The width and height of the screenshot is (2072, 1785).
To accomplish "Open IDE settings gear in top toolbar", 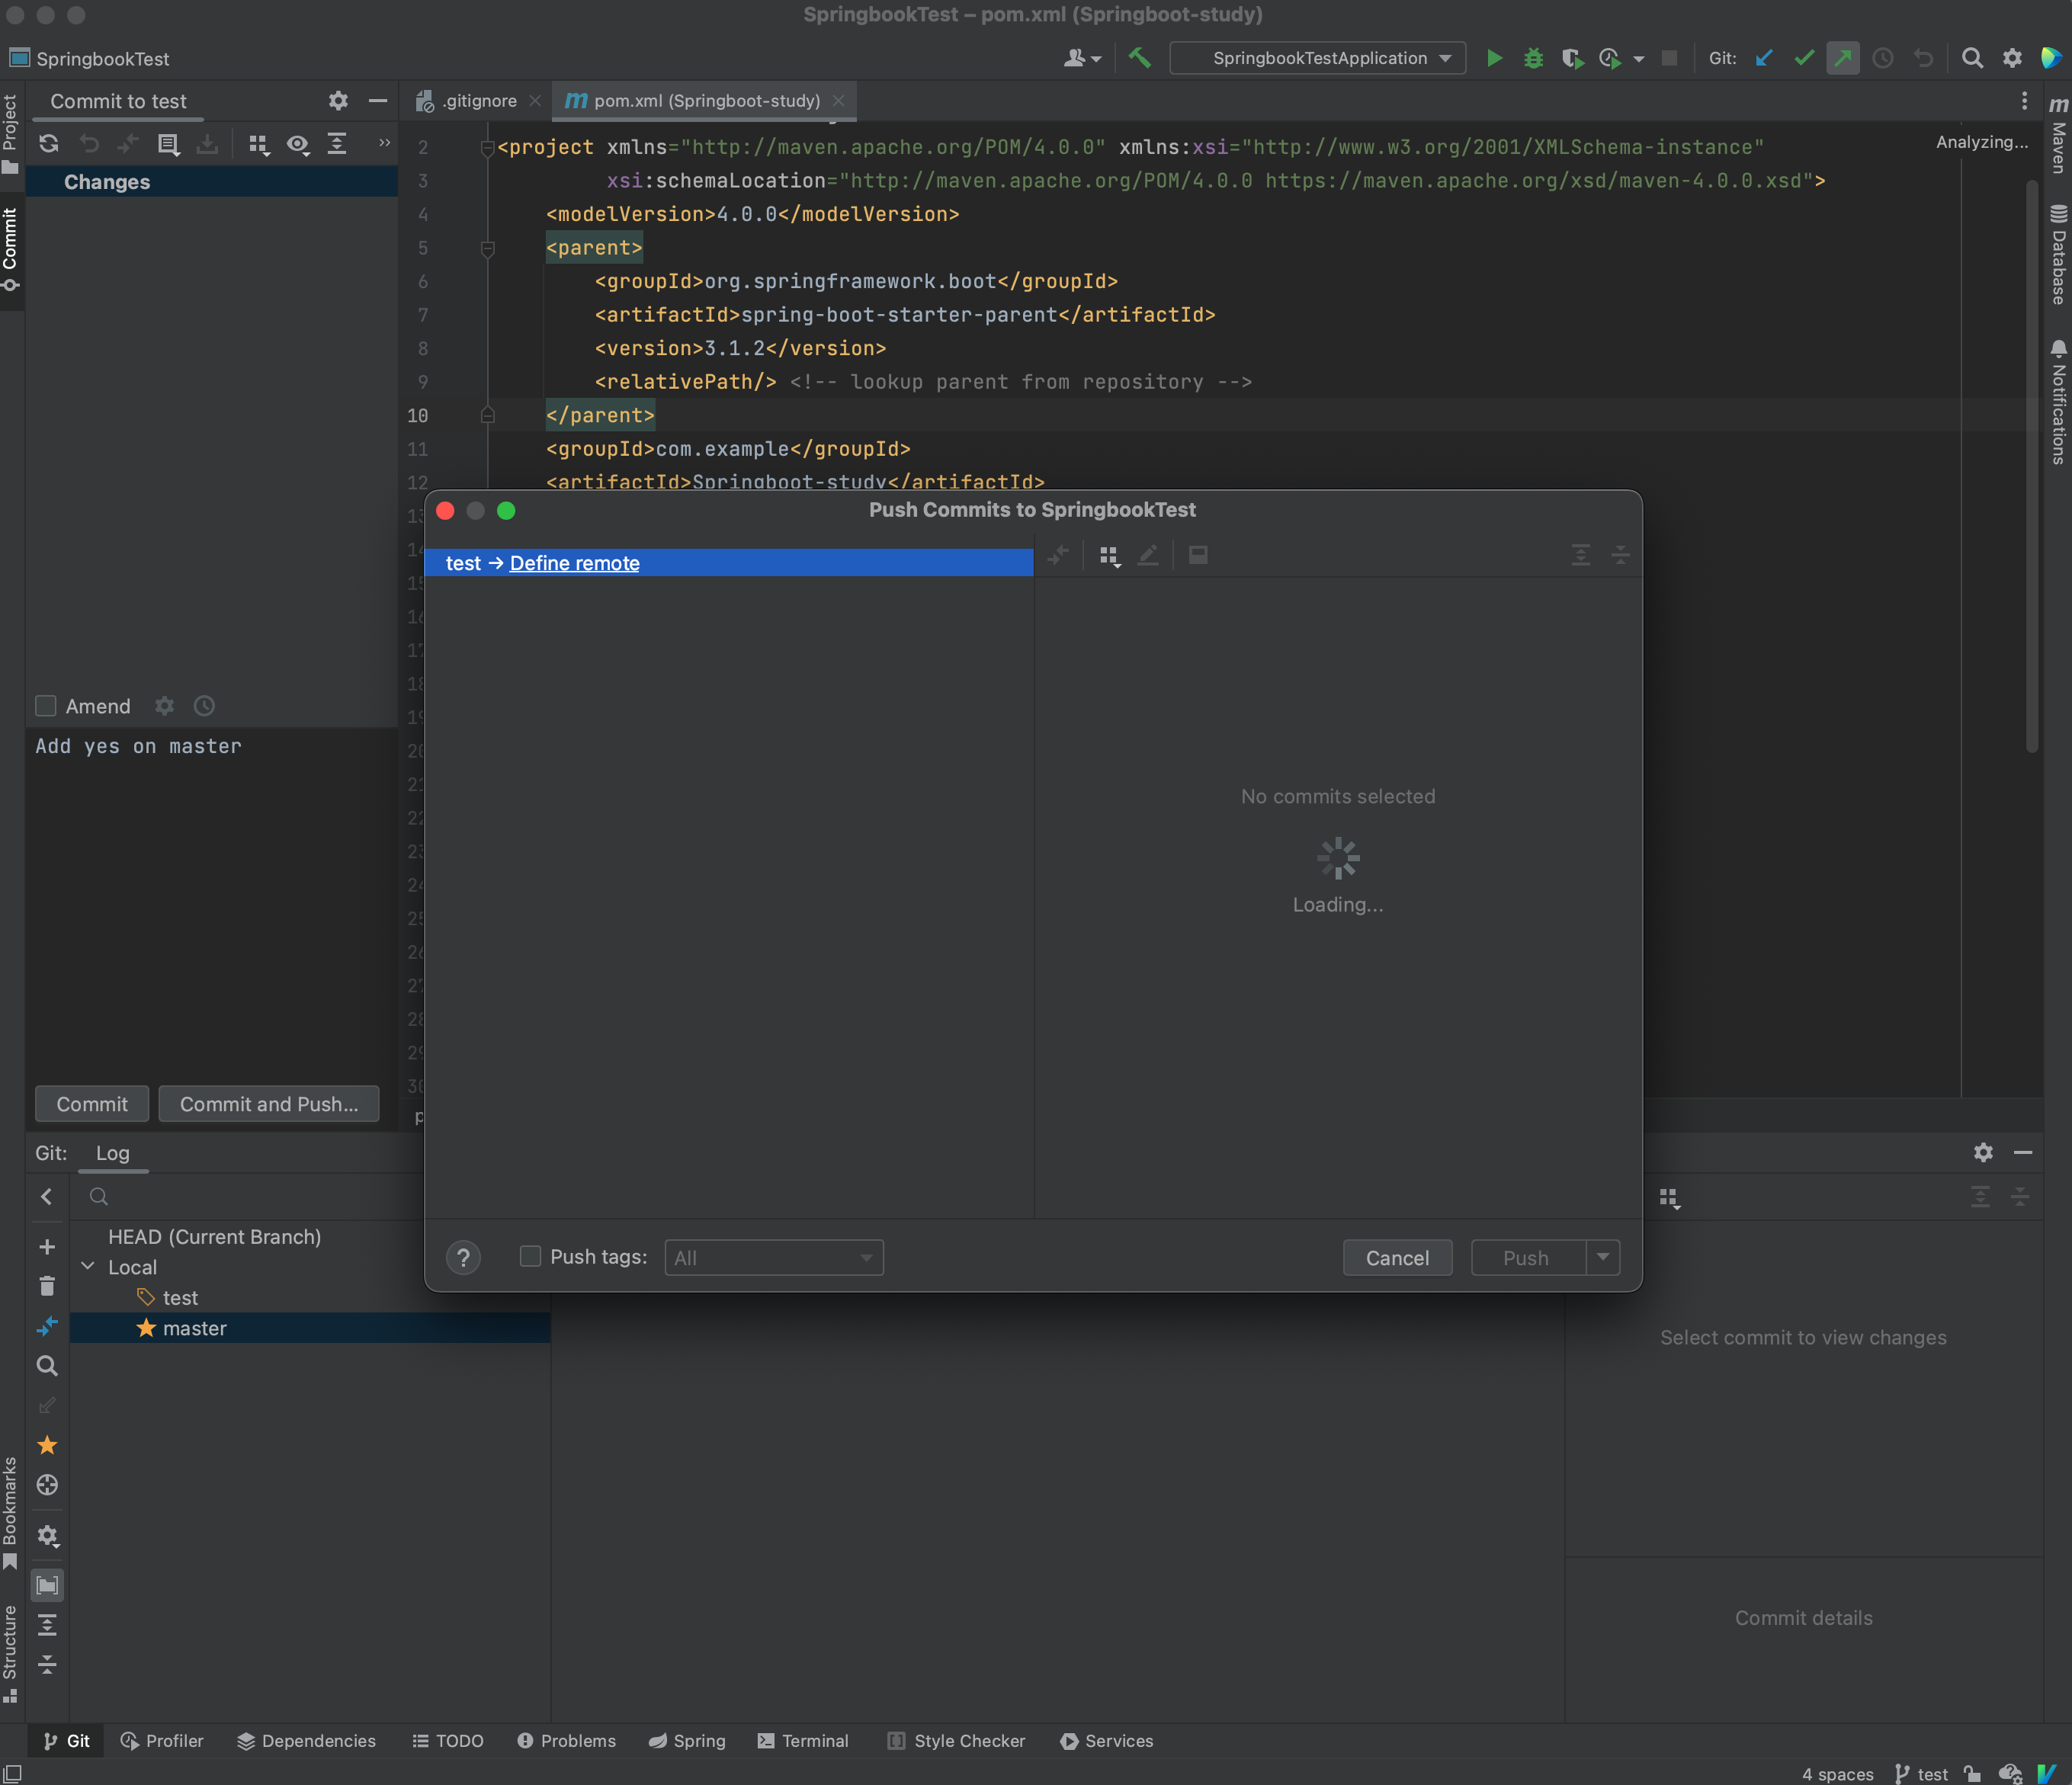I will point(2012,58).
